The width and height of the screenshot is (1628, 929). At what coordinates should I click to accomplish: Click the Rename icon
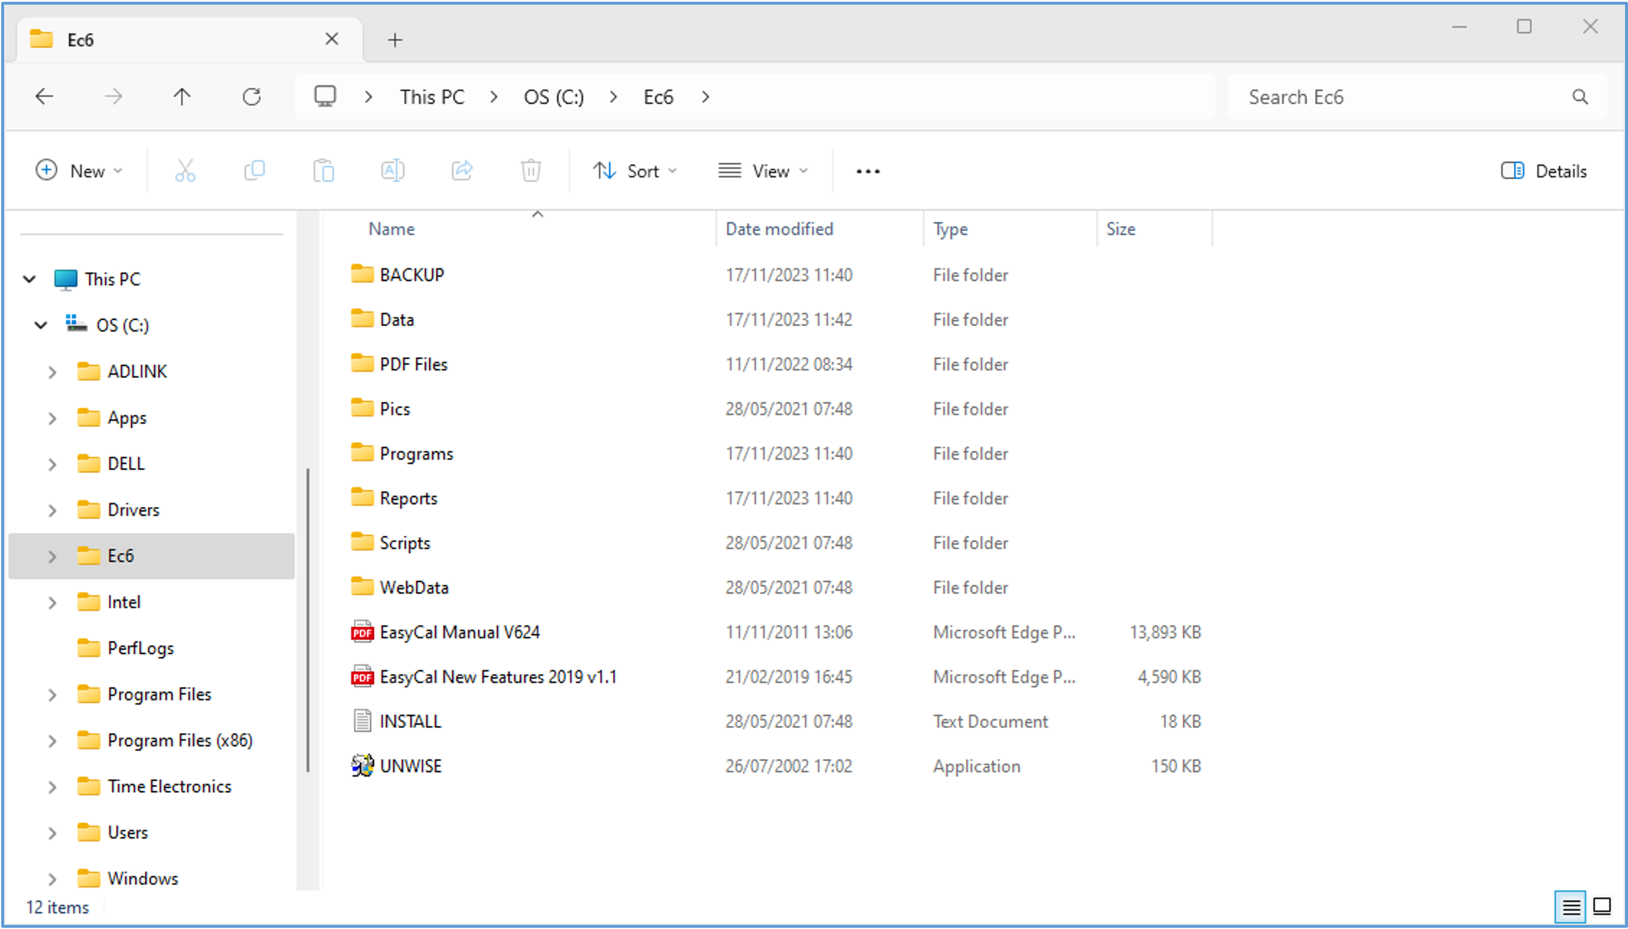[392, 171]
